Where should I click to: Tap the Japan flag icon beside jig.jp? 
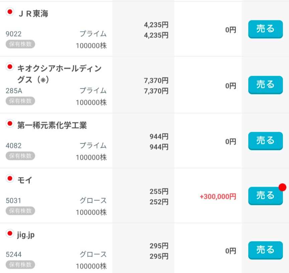pyautogui.click(x=10, y=234)
